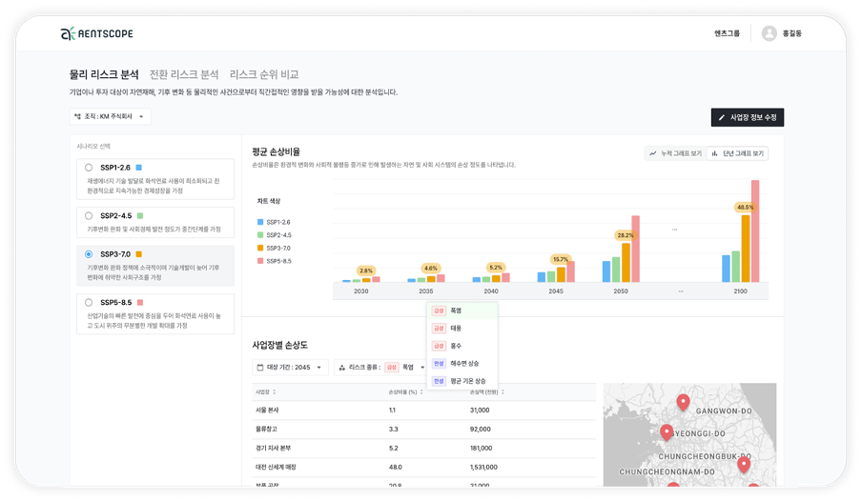Click the 5.2% label above 2040 bars
Viewport: 862px width, 501px height.
click(x=496, y=268)
